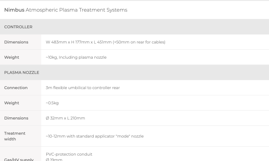The height and width of the screenshot is (161, 269).
Task: Click the plasma nozzle Dimensions label
Action: click(x=16, y=118)
